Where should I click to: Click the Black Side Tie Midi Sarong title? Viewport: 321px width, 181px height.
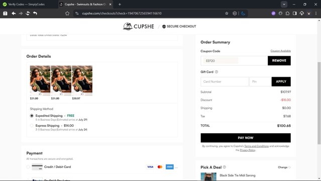tap(238, 175)
